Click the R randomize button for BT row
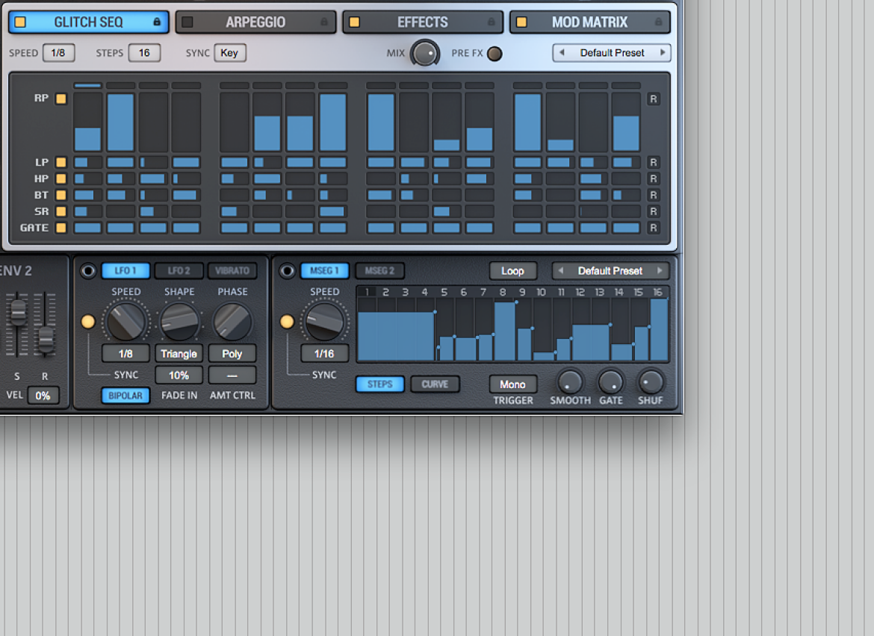The height and width of the screenshot is (636, 874). 654,195
